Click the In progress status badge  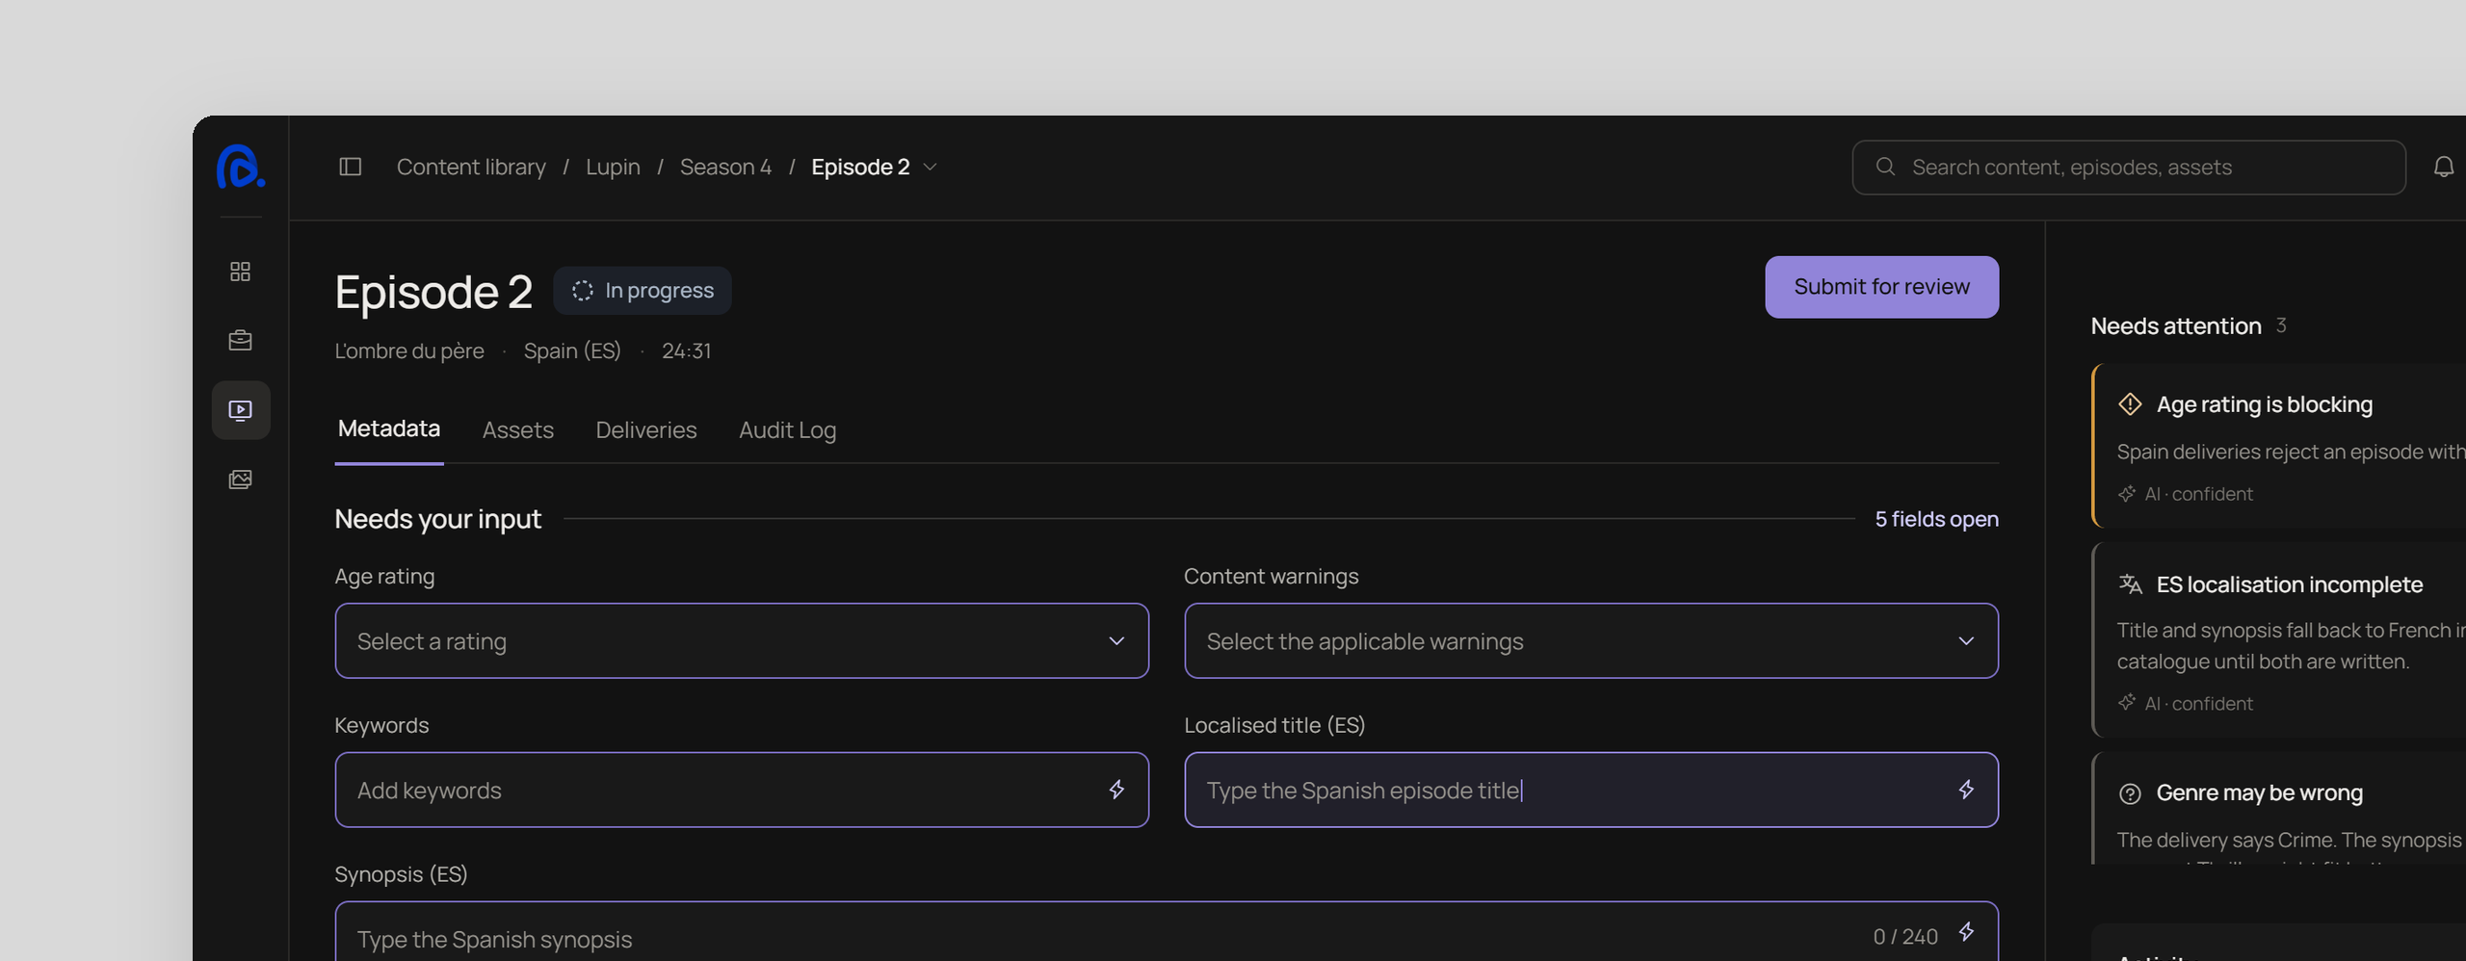[643, 291]
